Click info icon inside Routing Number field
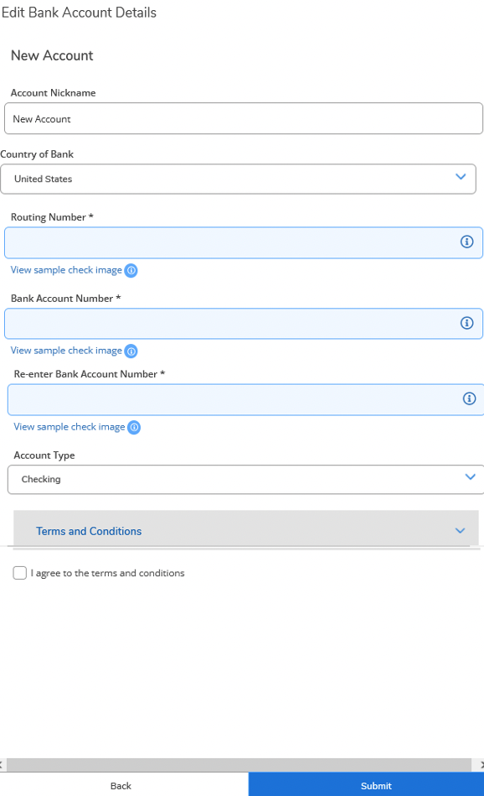Viewport: 484px width, 796px height. (x=466, y=242)
